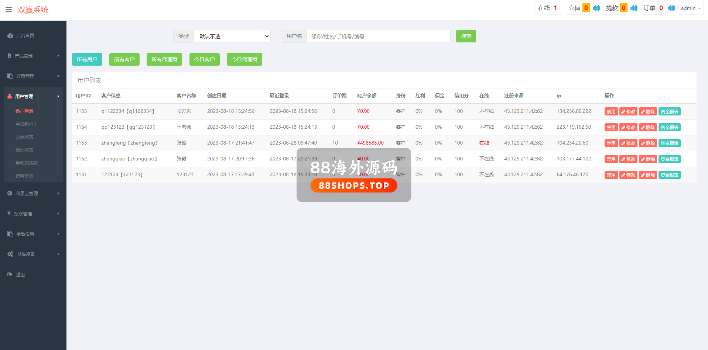Open 充值列表 submenu item
Screen dimensions: 708x350
tap(24, 137)
